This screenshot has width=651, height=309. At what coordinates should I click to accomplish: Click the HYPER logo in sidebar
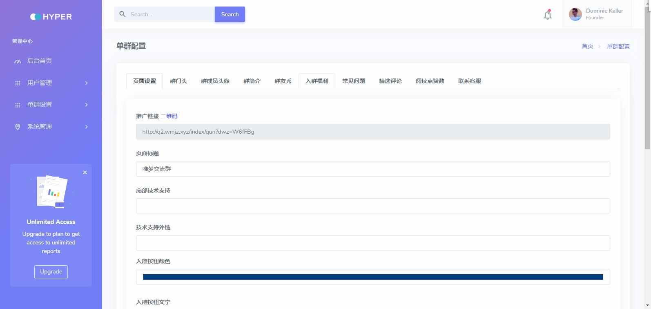[51, 17]
